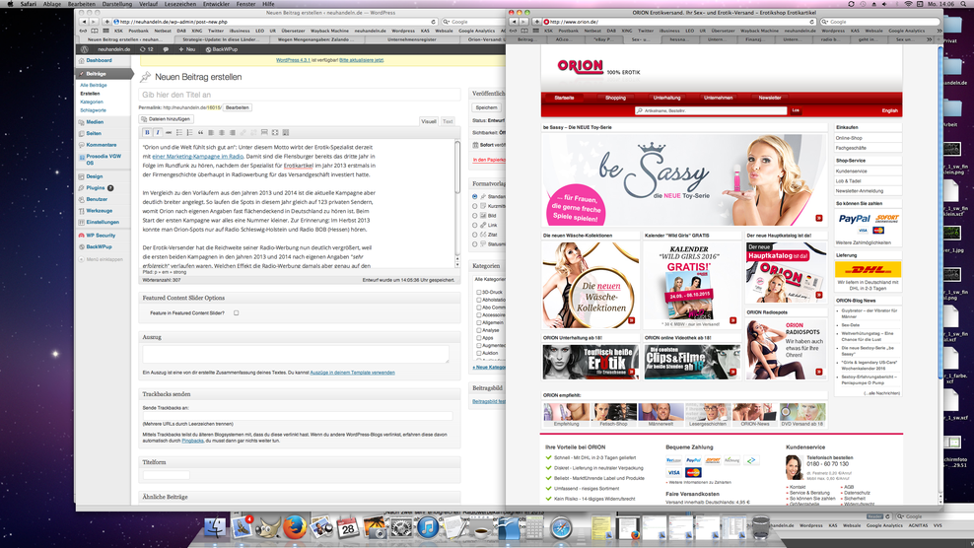Open Safari from the Dock
The height and width of the screenshot is (548, 974).
pyautogui.click(x=561, y=527)
